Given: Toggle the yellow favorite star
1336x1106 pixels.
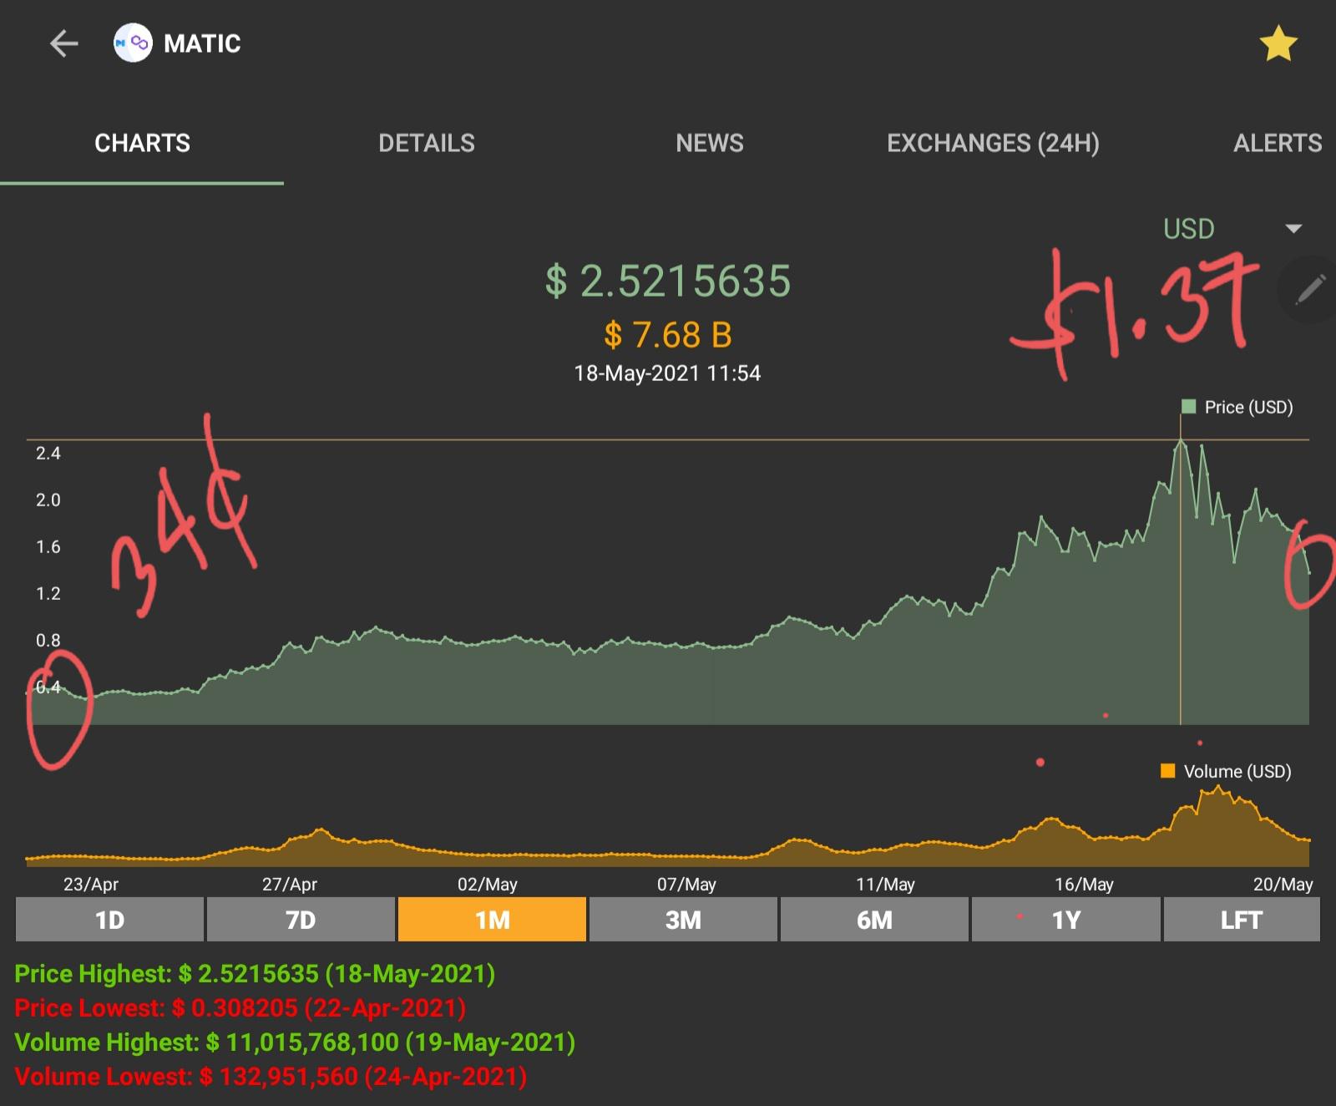Looking at the screenshot, I should click(x=1278, y=43).
